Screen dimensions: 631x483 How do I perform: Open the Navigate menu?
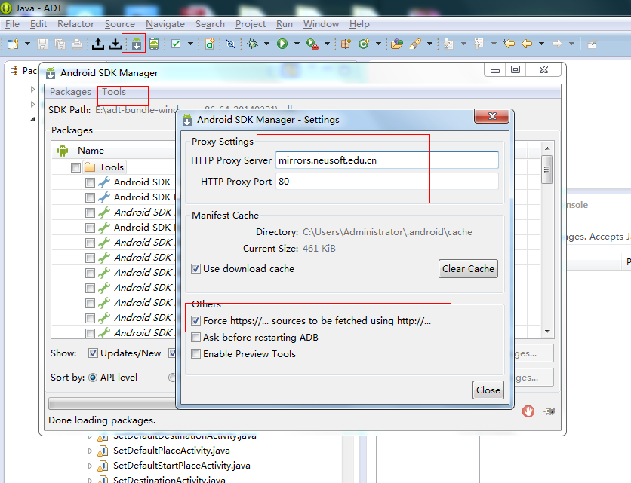pos(165,24)
